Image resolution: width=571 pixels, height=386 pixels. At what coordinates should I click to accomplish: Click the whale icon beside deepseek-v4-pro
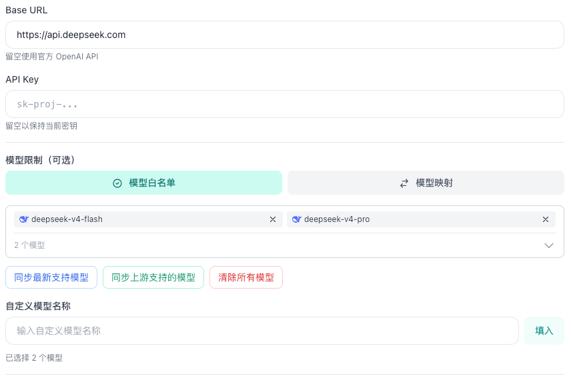(x=296, y=219)
